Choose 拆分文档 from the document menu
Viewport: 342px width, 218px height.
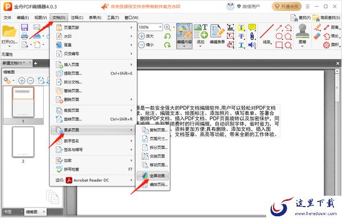pos(93,82)
